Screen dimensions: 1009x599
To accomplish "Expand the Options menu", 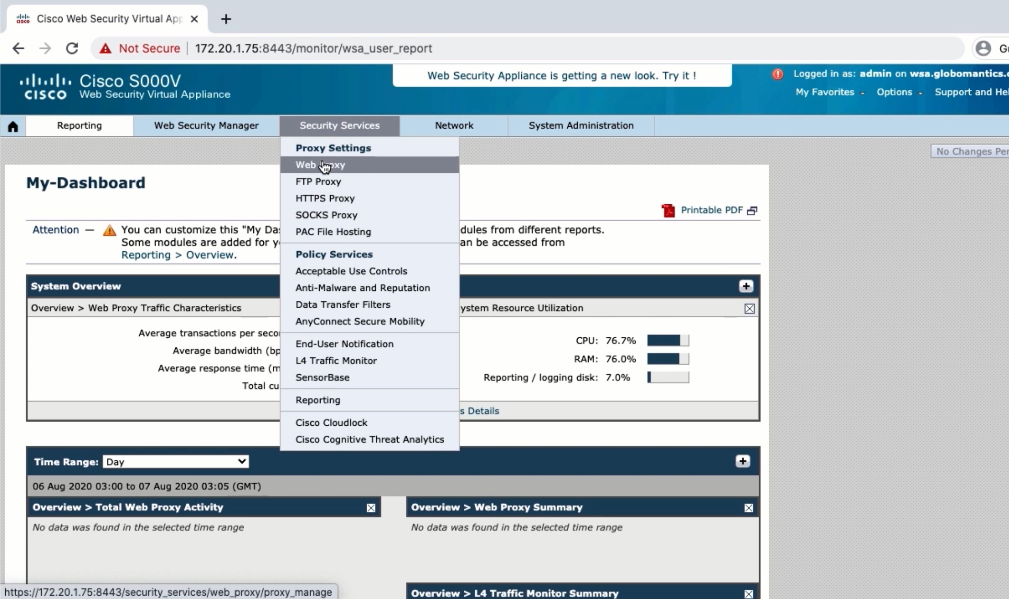I will [899, 92].
